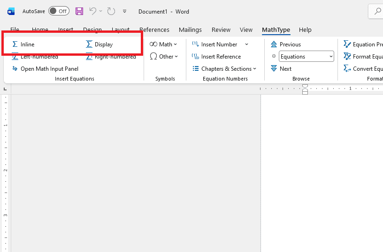Redo the last action
The height and width of the screenshot is (252, 383).
click(111, 11)
